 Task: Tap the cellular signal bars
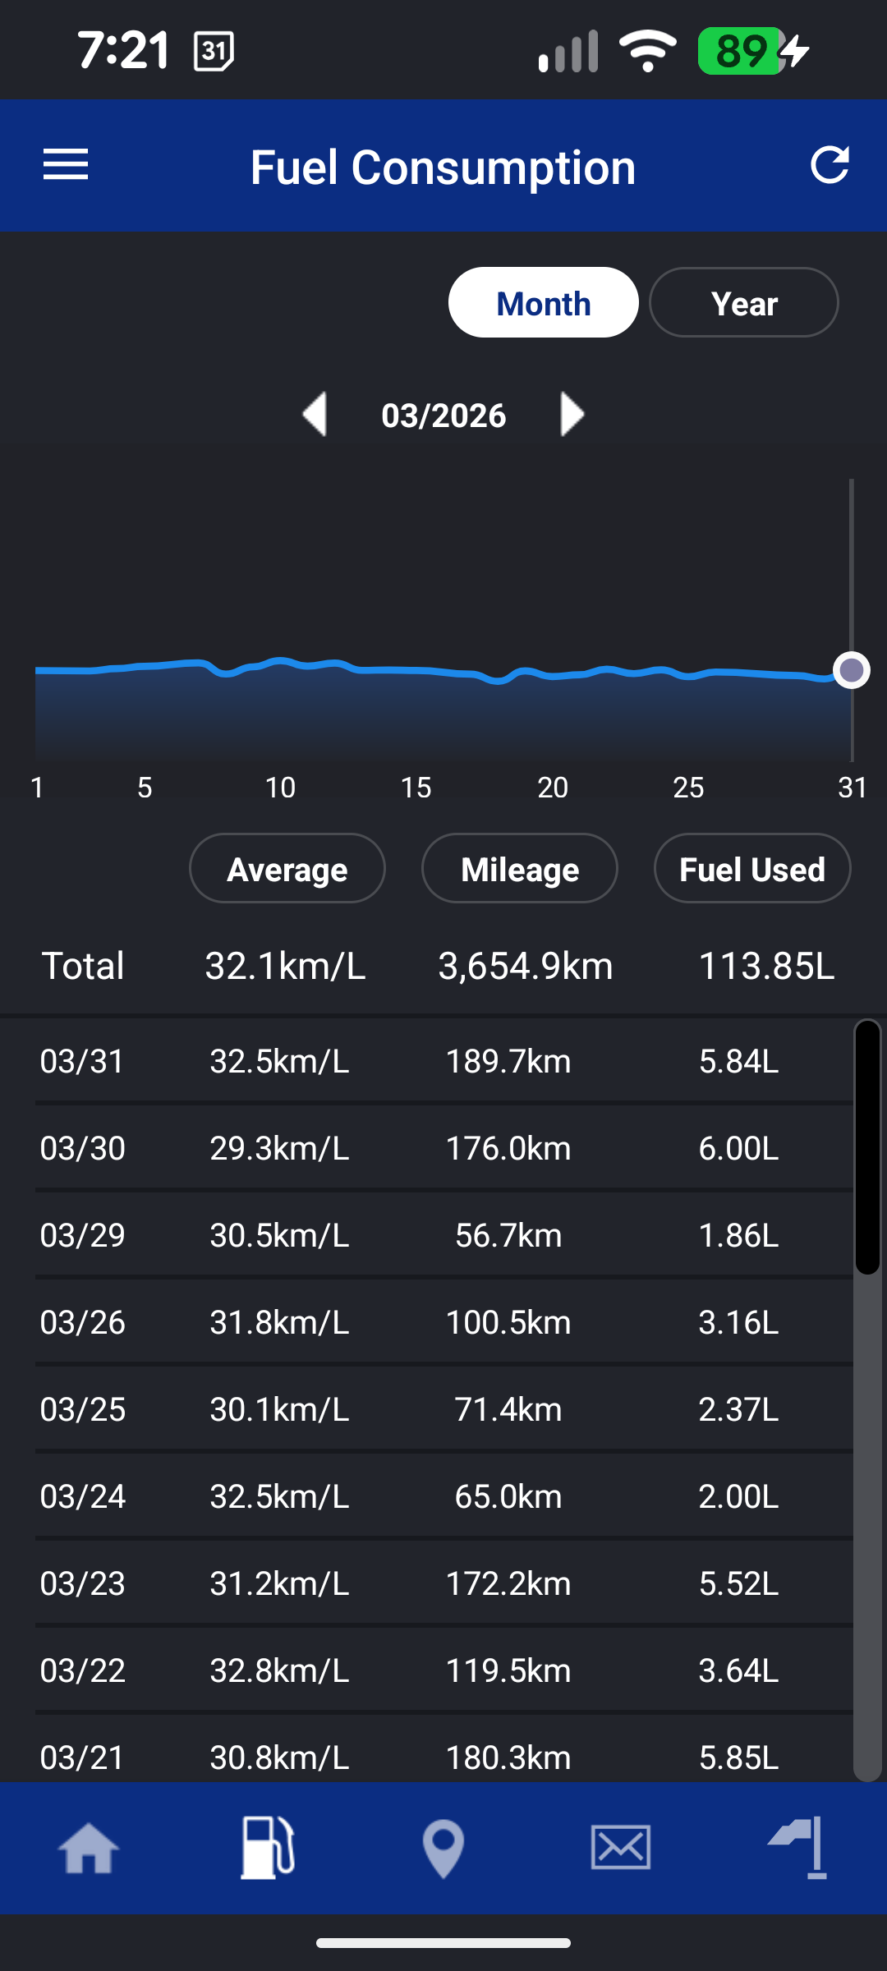[568, 51]
